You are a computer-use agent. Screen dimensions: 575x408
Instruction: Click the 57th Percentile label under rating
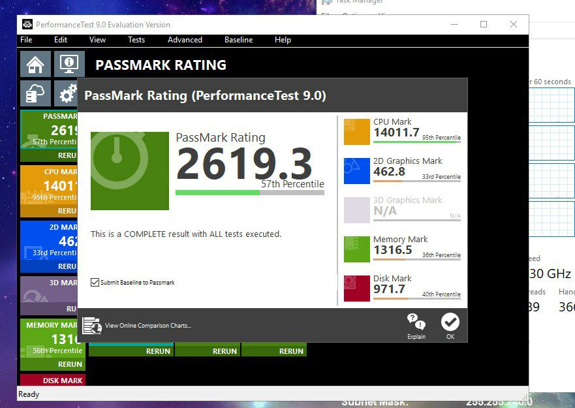(x=292, y=184)
